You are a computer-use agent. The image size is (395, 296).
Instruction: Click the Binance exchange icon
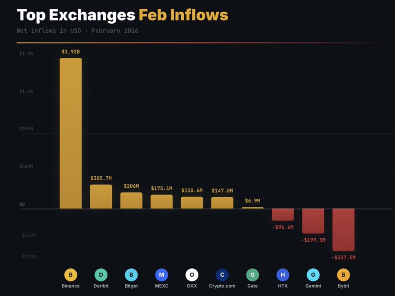[71, 275]
